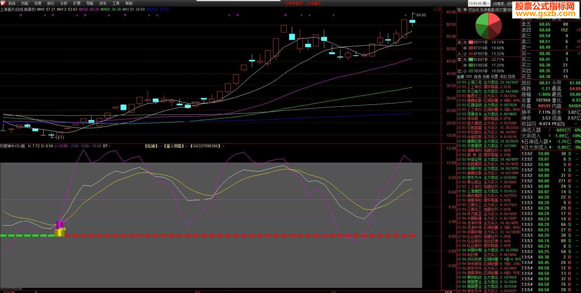The image size is (581, 293).
Task: Click the buy/sell pie chart
Action: (488, 26)
